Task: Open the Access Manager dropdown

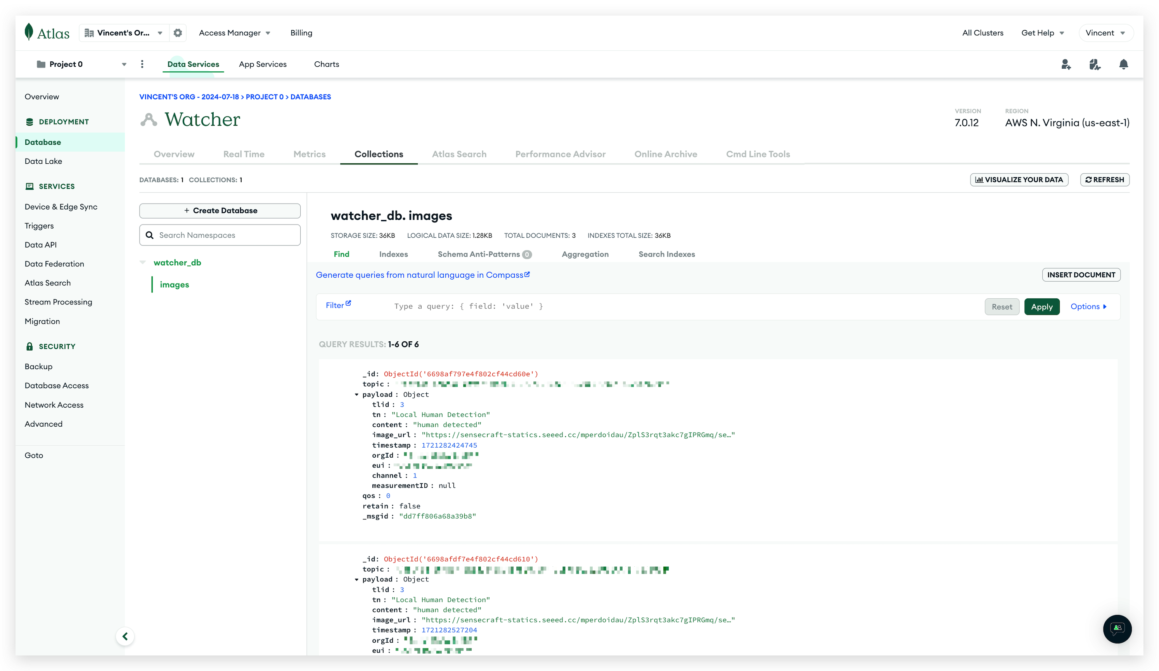Action: pos(235,33)
